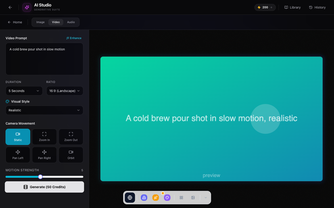334x208 pixels.
Task: Open the Library page
Action: click(x=293, y=7)
